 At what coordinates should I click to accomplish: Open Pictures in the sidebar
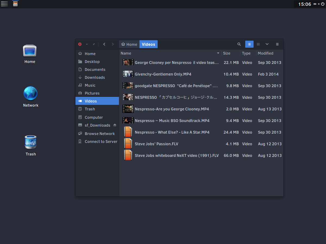click(x=97, y=93)
